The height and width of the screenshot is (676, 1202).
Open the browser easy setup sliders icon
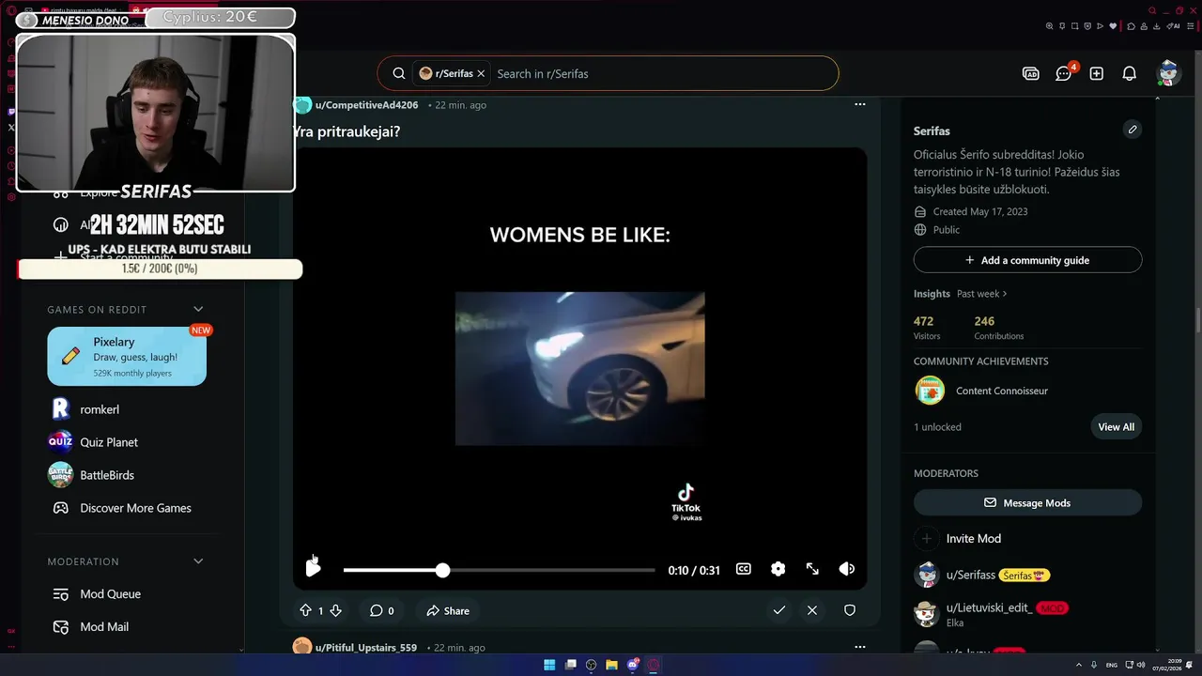(1190, 26)
